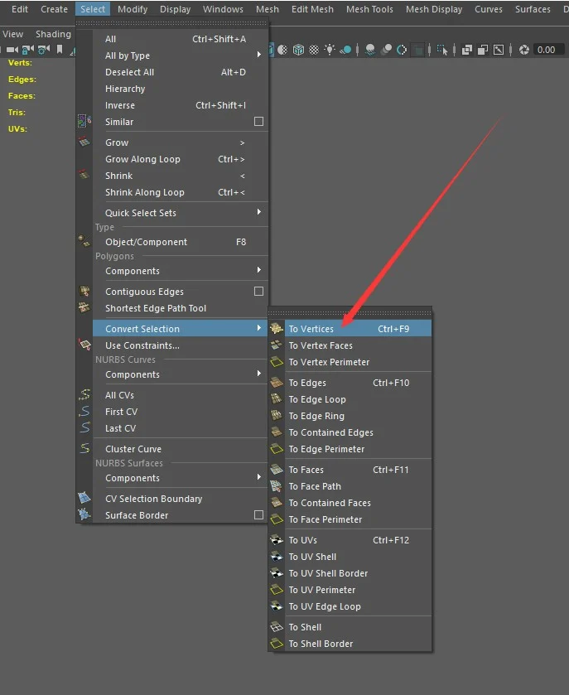
Task: Open the Contiguous Edges option box
Action: point(258,292)
